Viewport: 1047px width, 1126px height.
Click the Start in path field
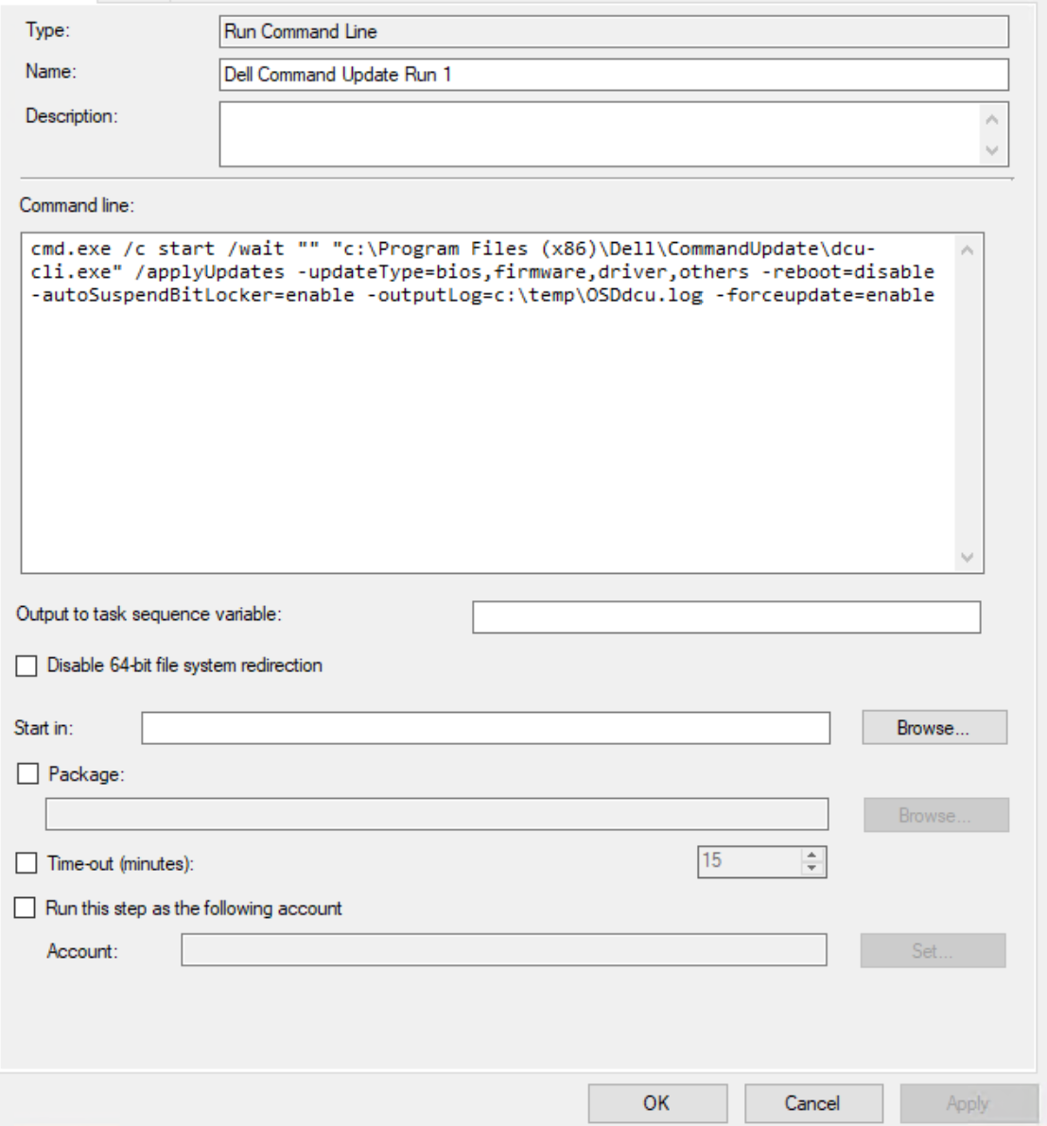pos(486,728)
